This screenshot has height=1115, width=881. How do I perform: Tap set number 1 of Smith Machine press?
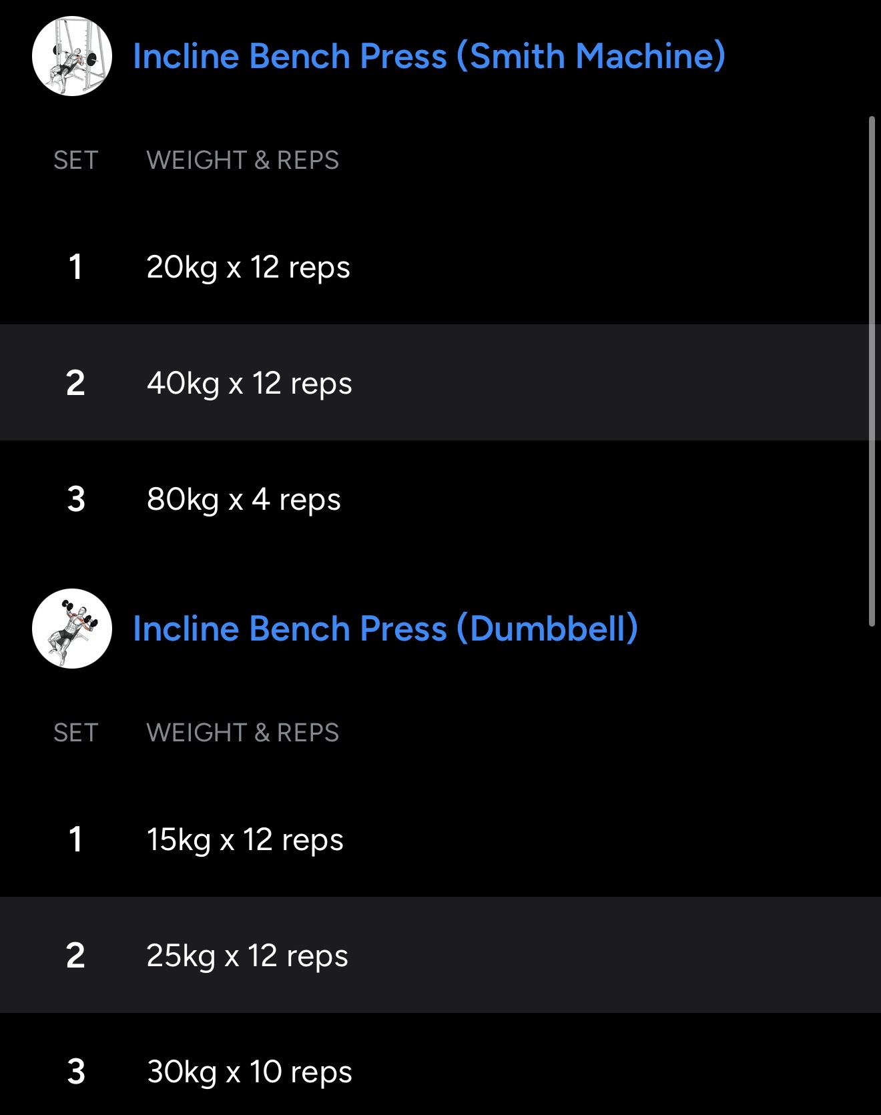coord(75,267)
